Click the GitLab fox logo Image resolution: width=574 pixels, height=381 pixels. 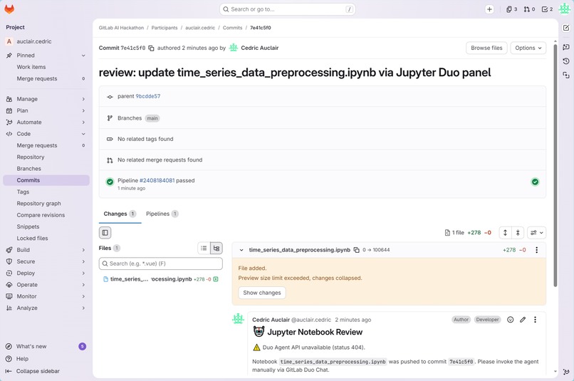pos(9,9)
